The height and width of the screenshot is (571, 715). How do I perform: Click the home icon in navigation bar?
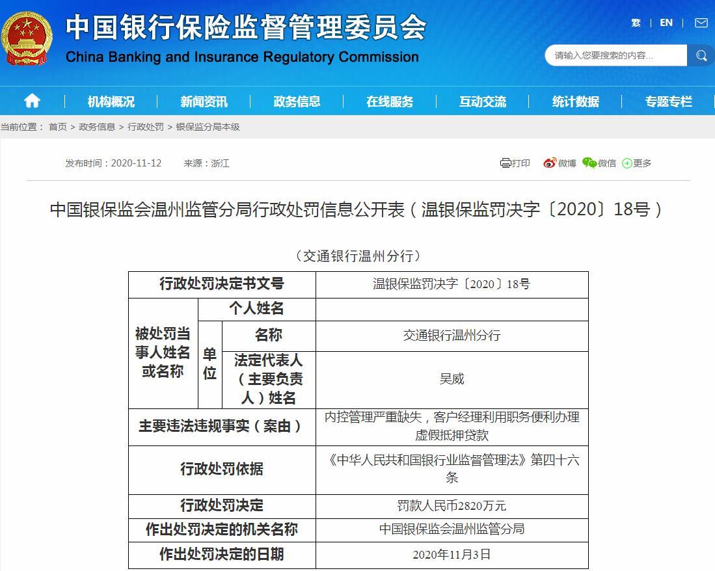click(32, 101)
